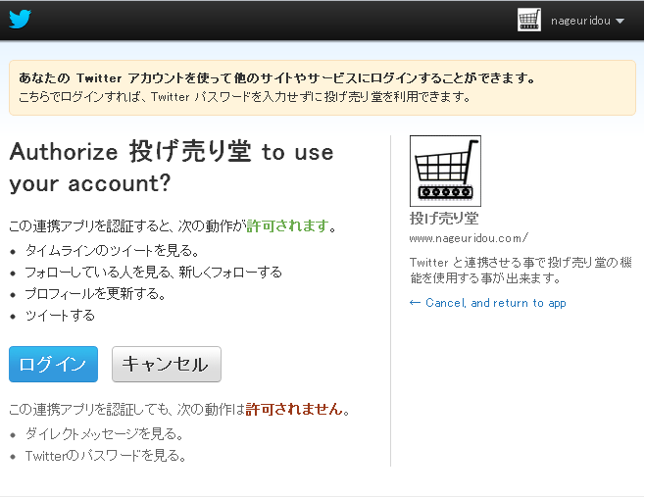The height and width of the screenshot is (498, 645).
Task: Click the 投げ売り堂 app name under the cart image
Action: [444, 218]
